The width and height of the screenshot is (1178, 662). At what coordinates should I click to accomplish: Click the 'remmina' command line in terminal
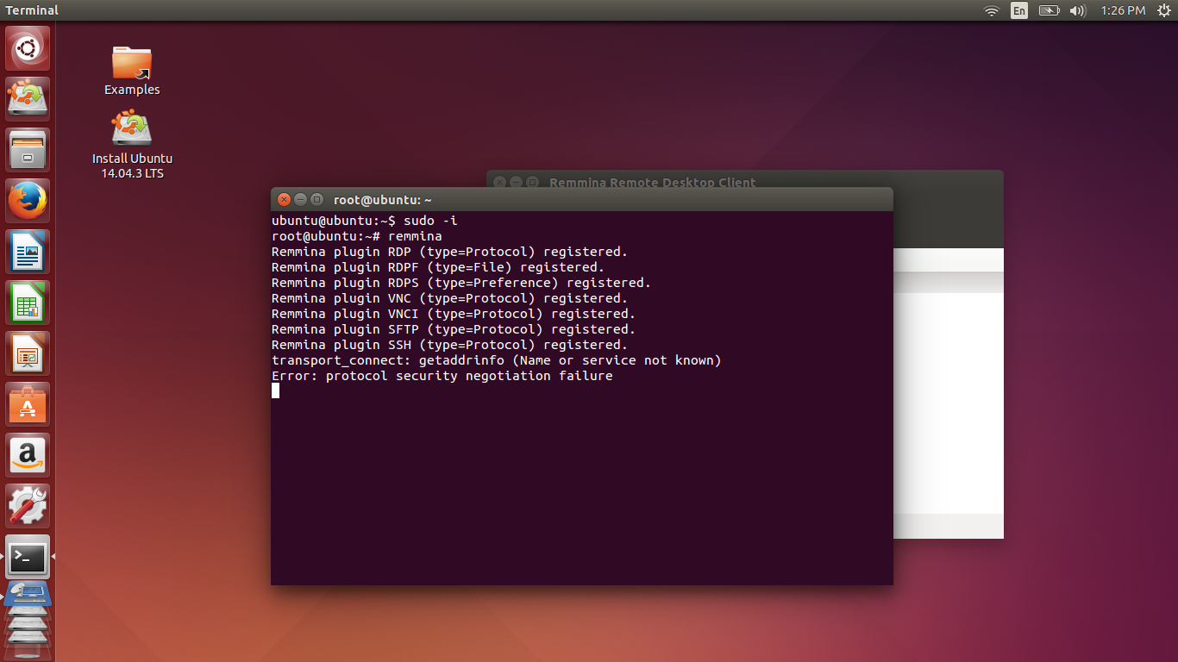coord(357,236)
